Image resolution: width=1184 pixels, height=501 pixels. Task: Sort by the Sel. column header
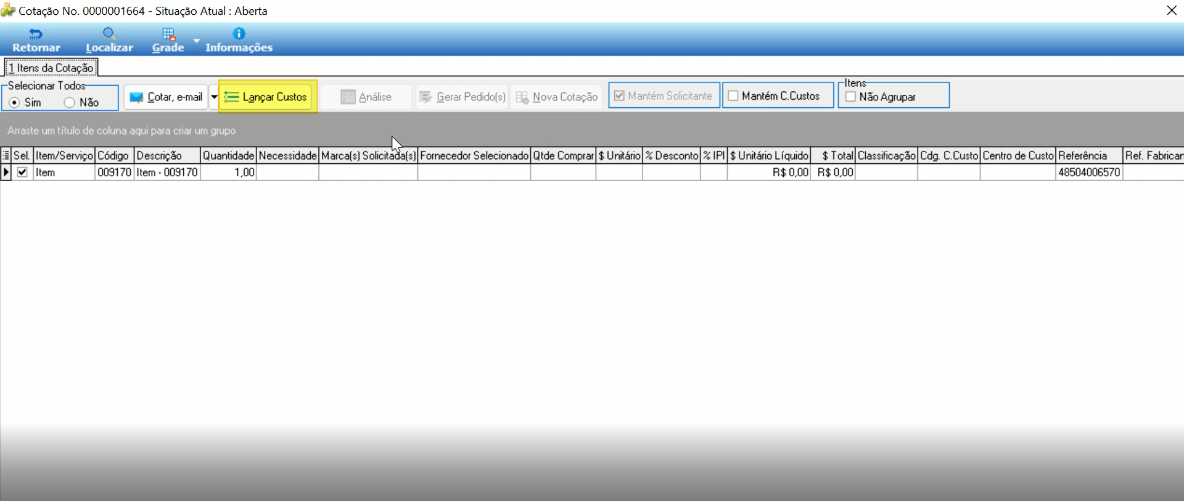22,155
